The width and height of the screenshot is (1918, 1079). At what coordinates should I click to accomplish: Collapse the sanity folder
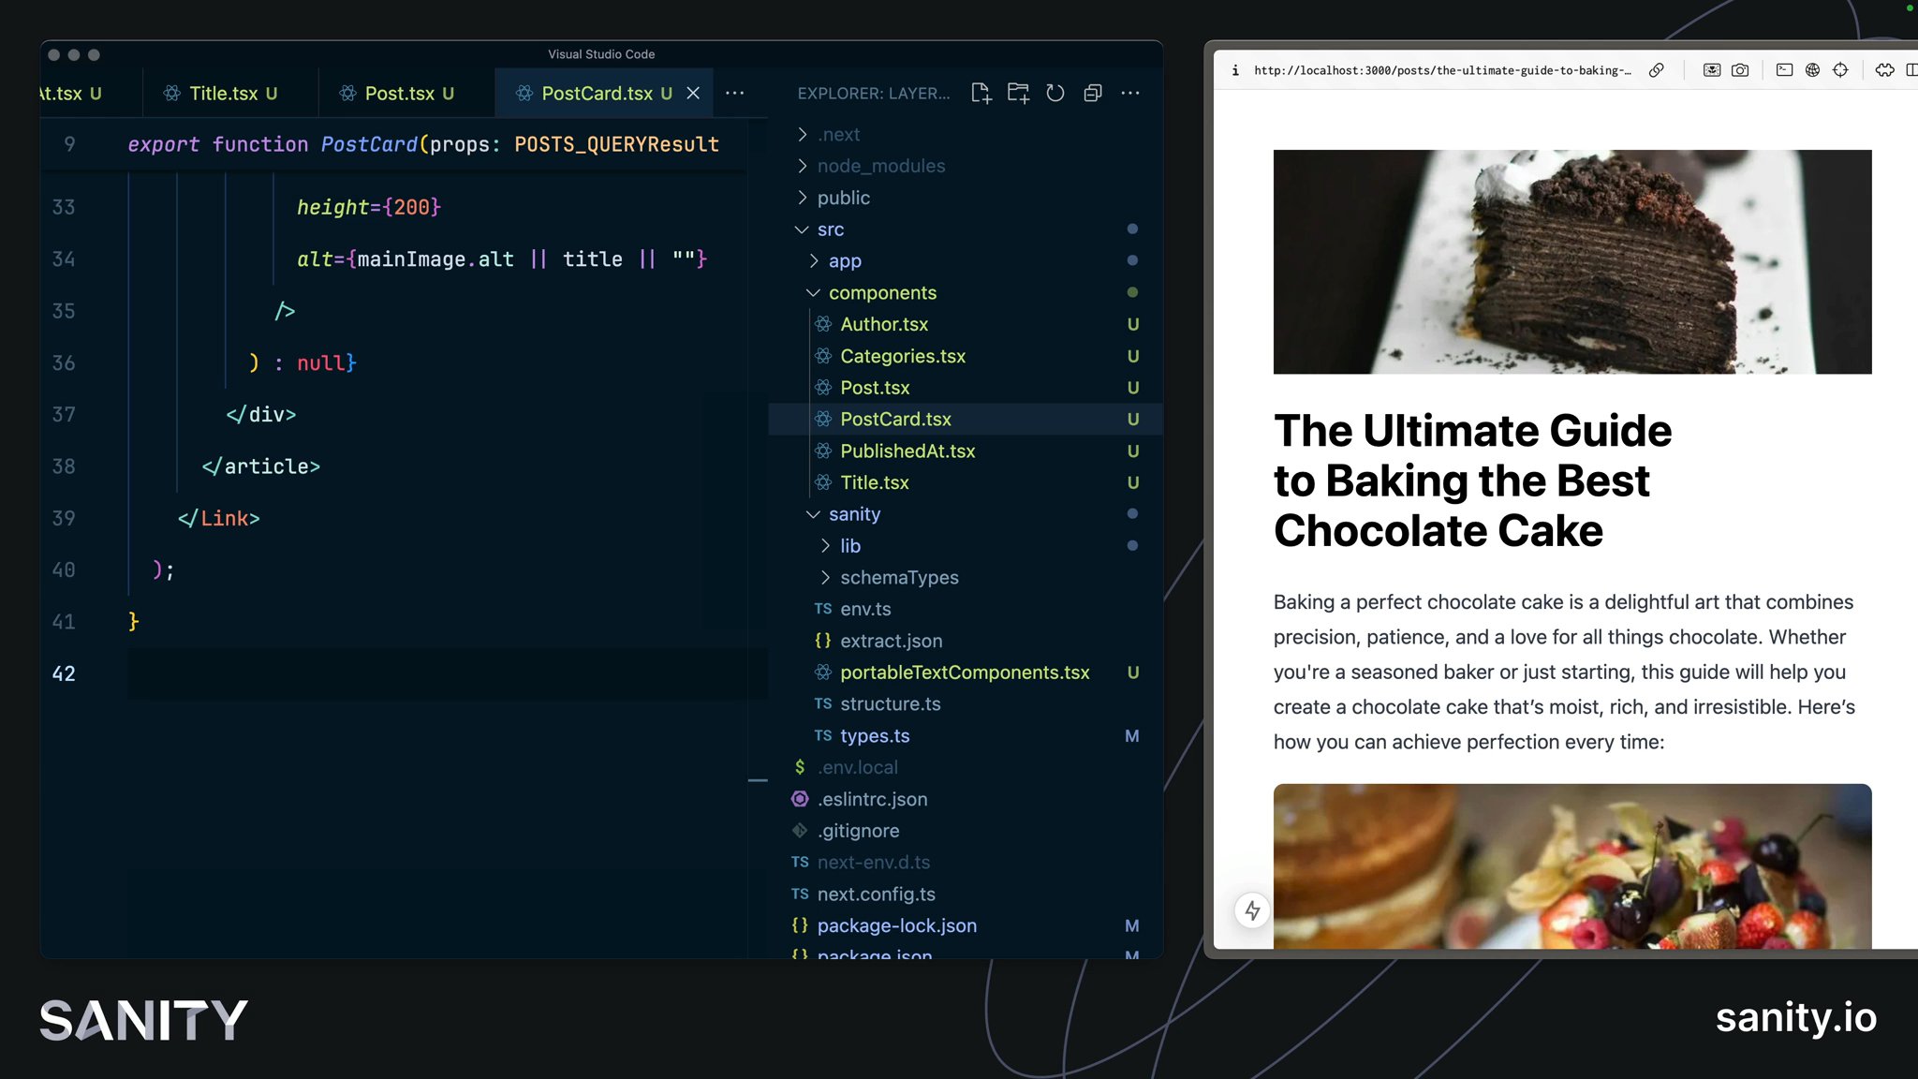813,514
